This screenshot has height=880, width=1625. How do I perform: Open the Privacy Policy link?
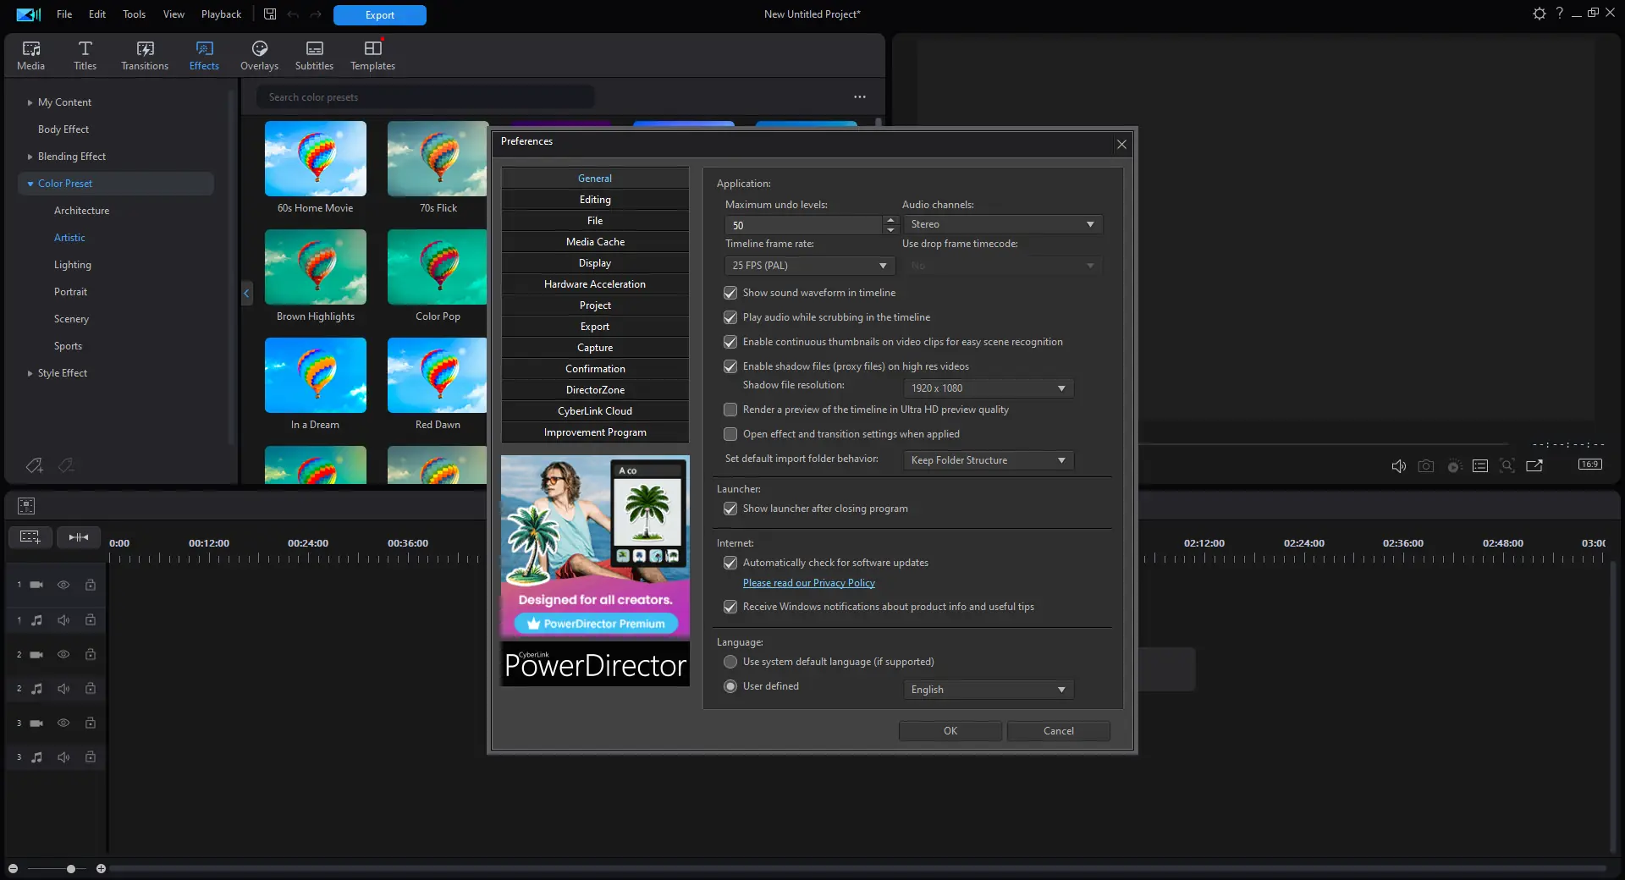click(809, 583)
